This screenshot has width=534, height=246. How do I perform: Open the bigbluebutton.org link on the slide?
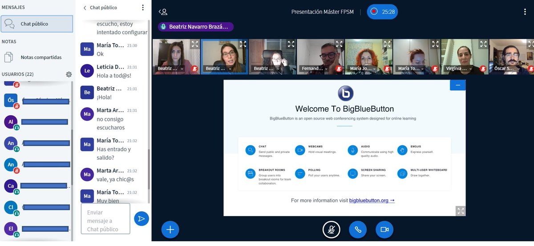click(372, 201)
